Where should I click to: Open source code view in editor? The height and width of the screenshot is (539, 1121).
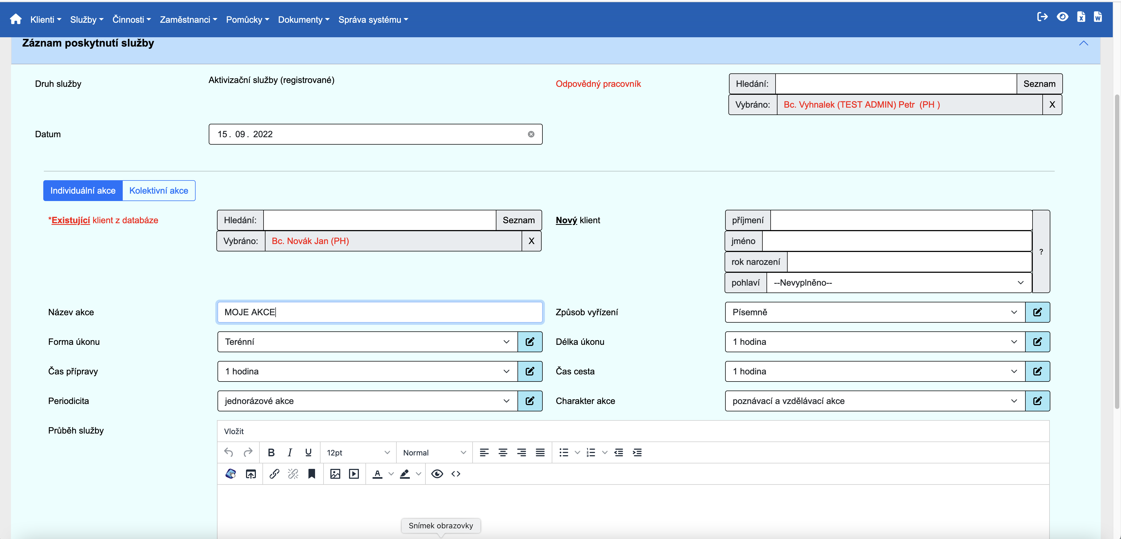point(456,474)
